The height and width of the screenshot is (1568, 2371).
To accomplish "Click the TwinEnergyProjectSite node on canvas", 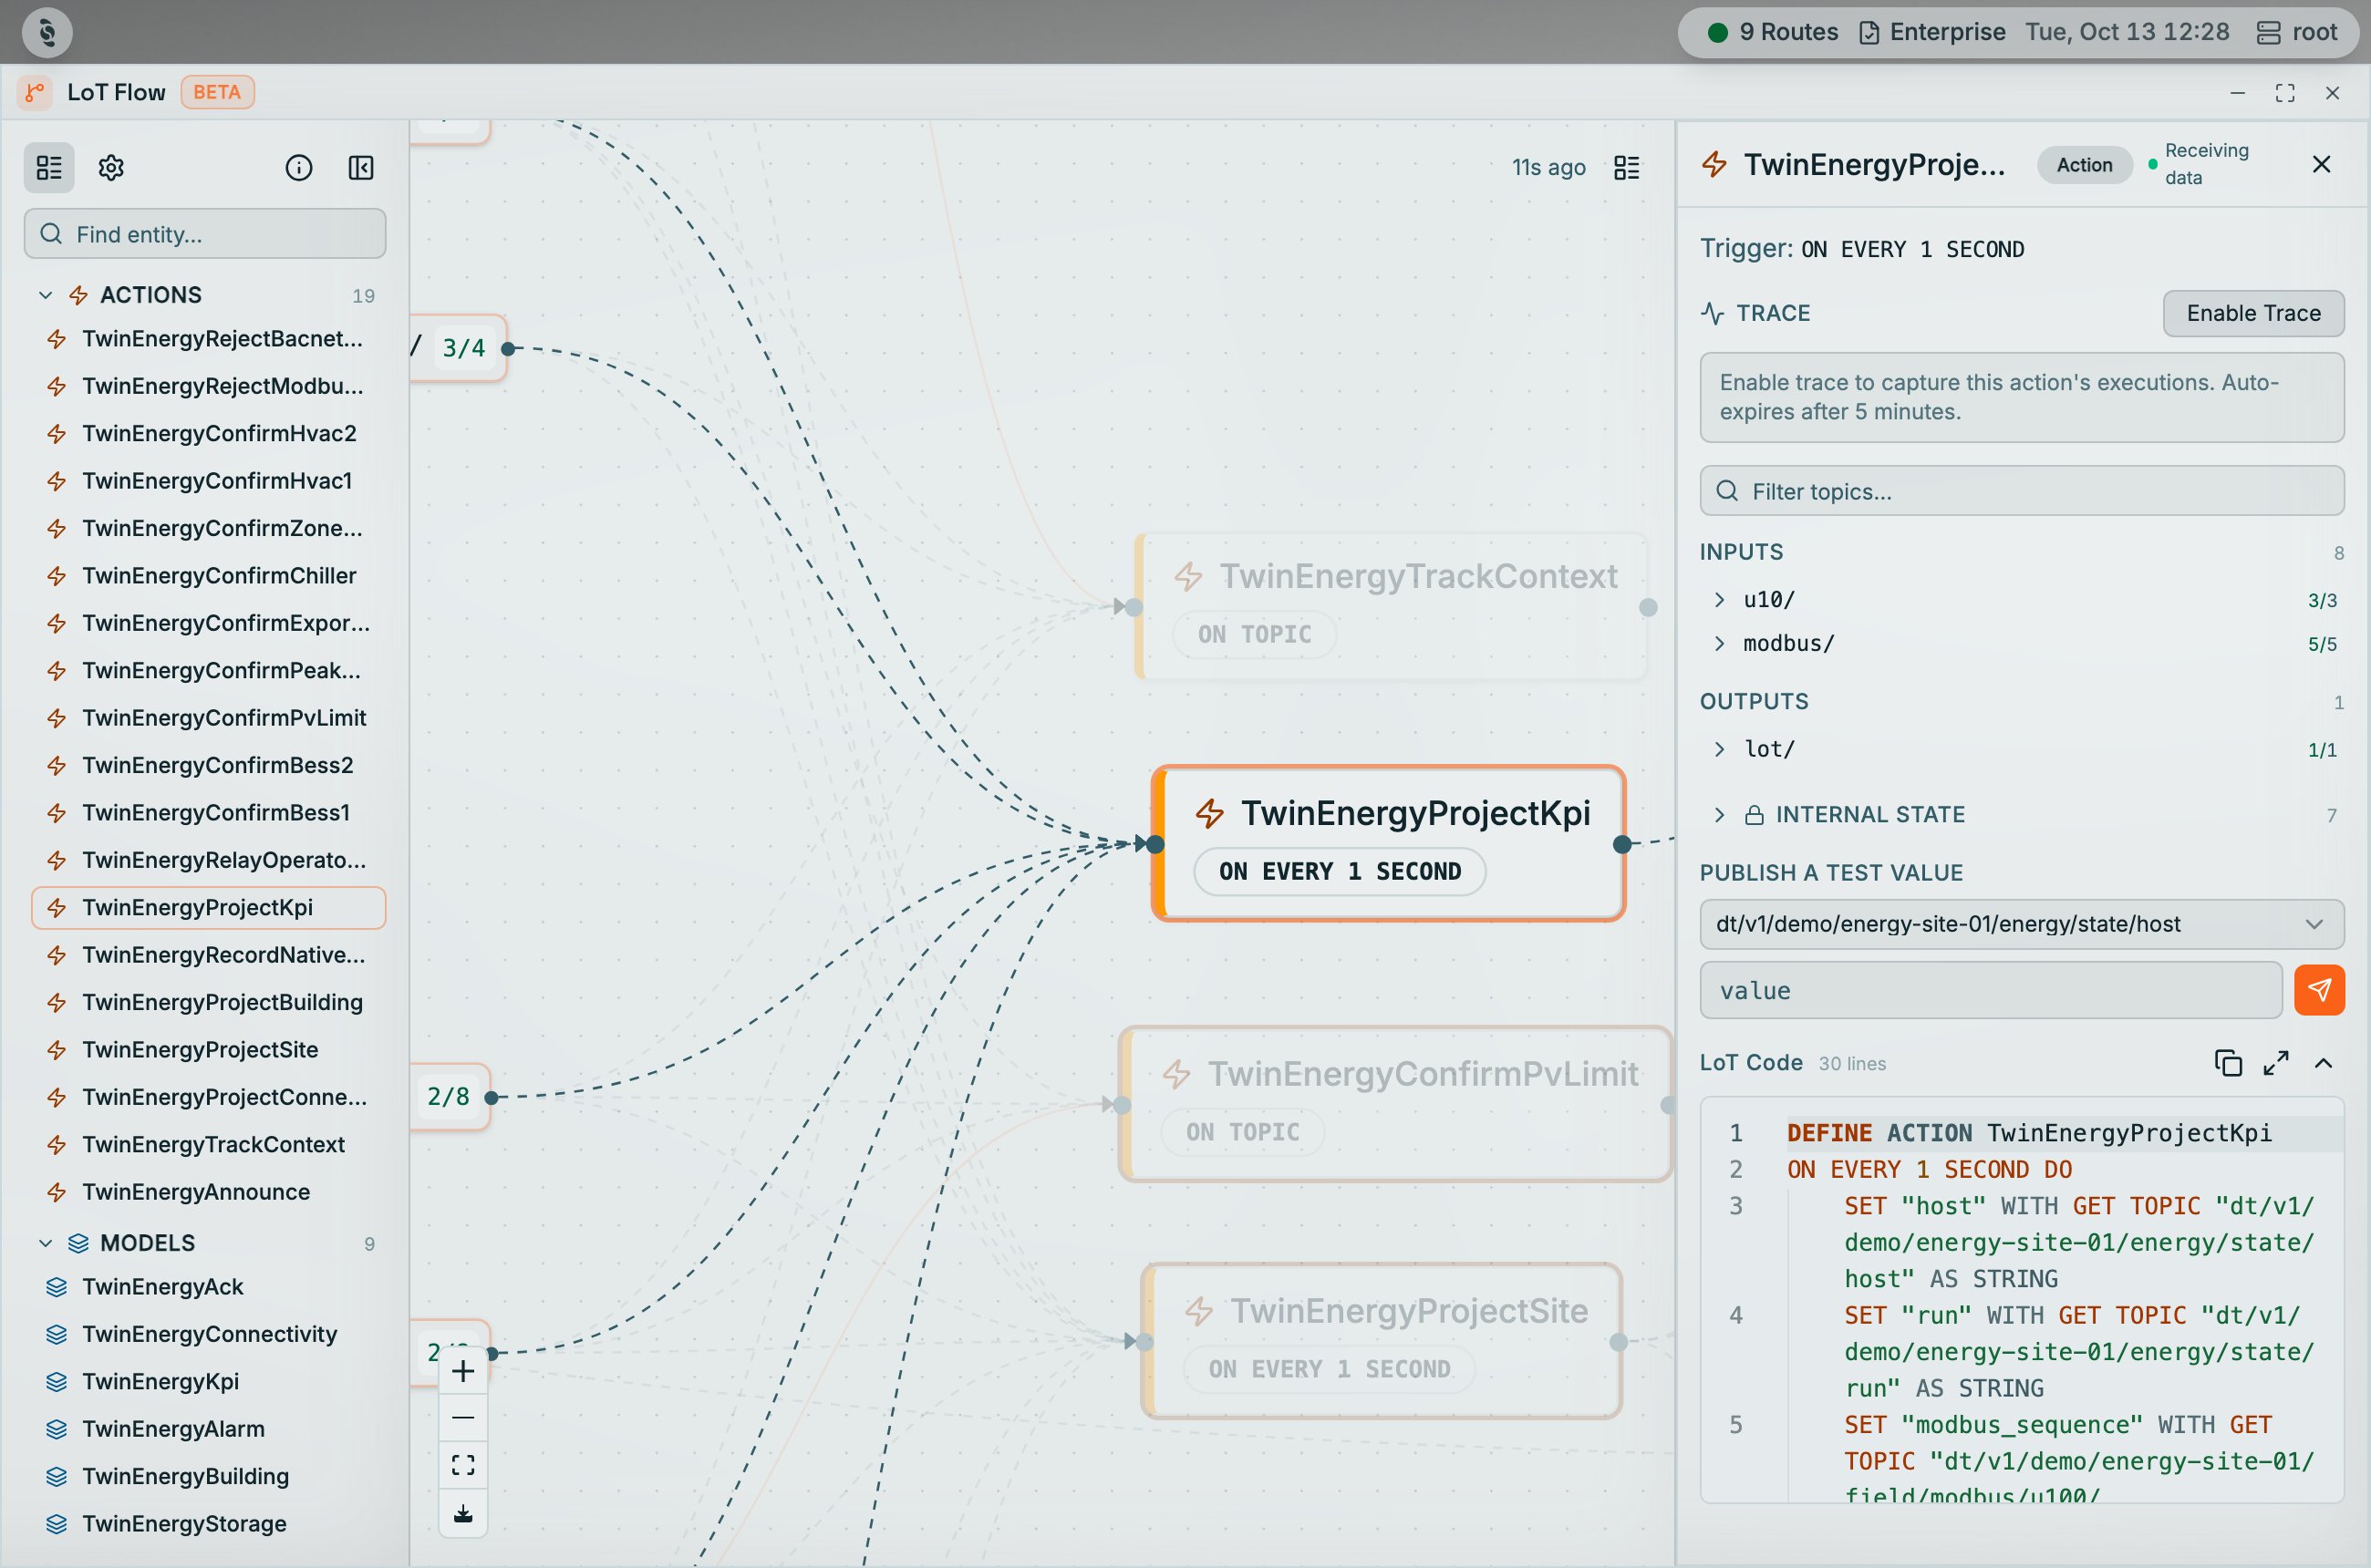I will (1381, 1340).
